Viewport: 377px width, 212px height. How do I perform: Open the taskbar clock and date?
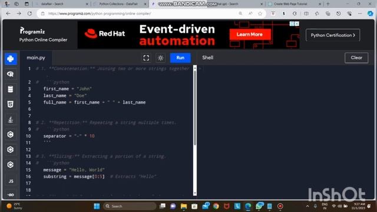pyautogui.click(x=358, y=206)
